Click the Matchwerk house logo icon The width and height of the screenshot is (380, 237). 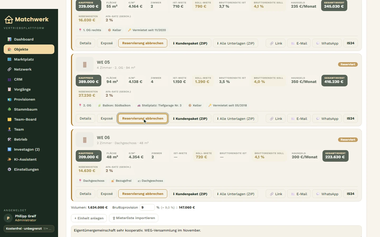(x=9, y=19)
